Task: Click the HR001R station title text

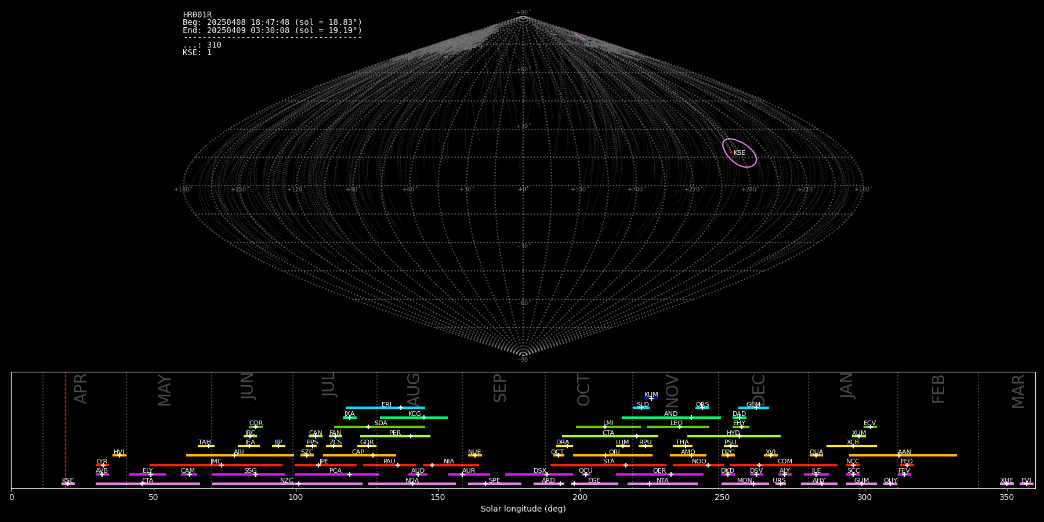Action: pos(197,15)
